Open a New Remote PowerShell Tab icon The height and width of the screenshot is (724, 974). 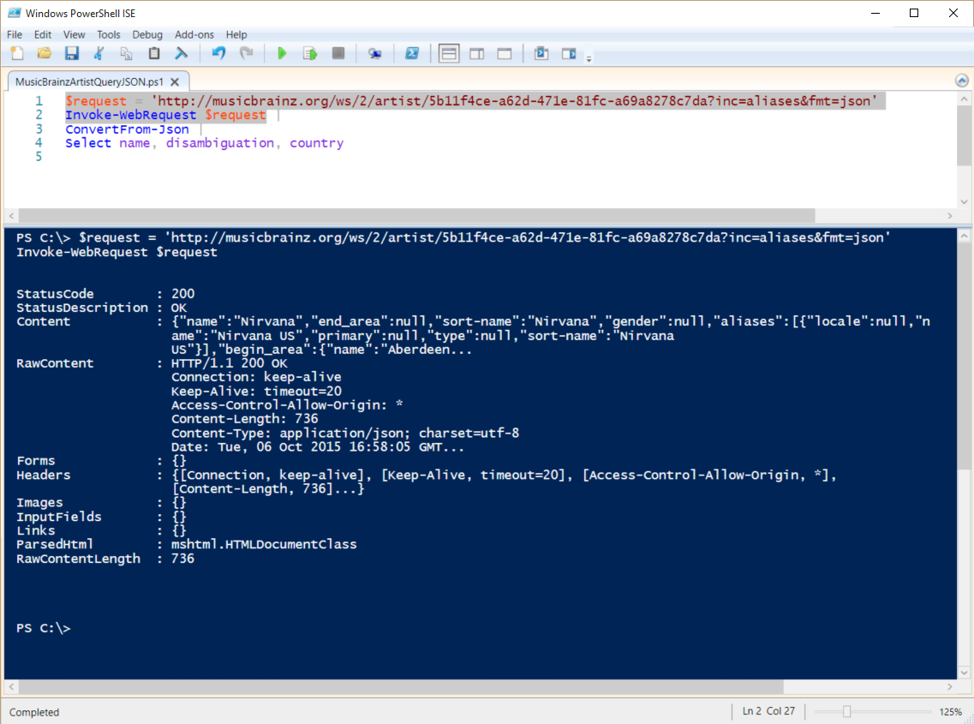375,52
